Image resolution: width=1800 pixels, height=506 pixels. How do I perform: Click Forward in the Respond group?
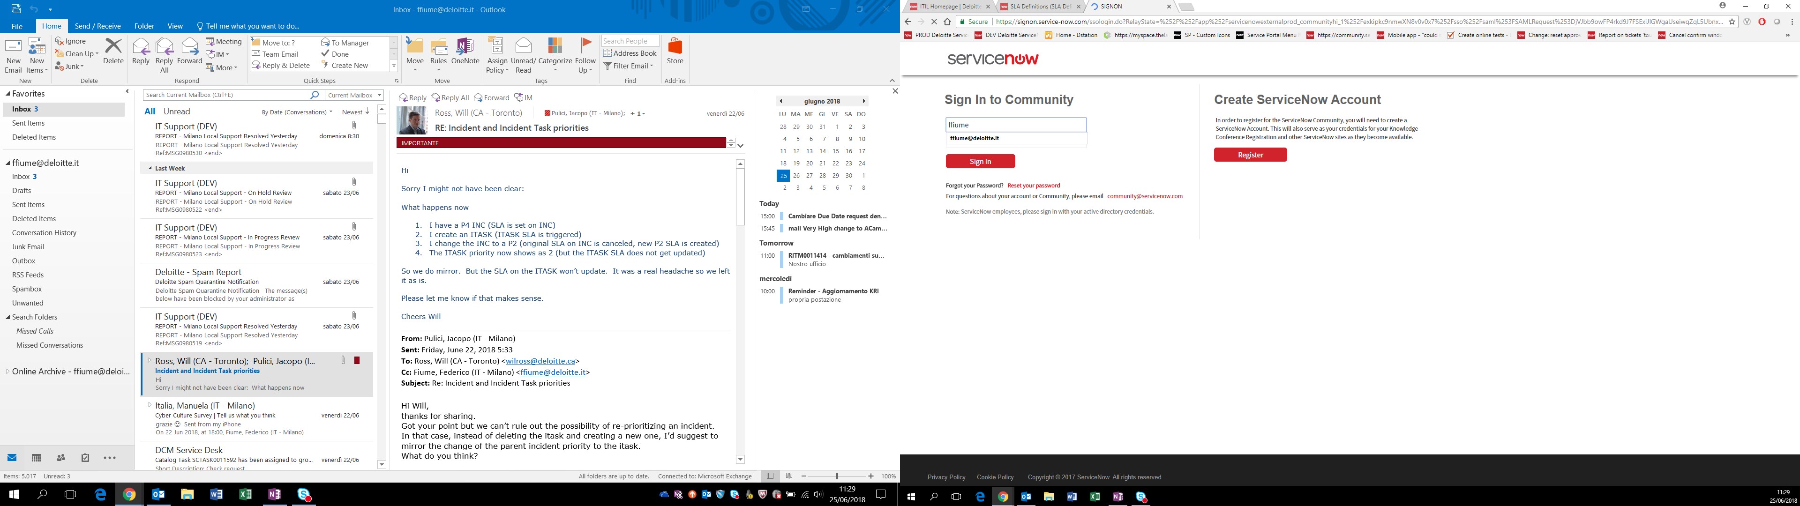pyautogui.click(x=189, y=52)
